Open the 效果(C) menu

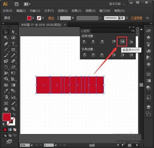[x=76, y=11]
